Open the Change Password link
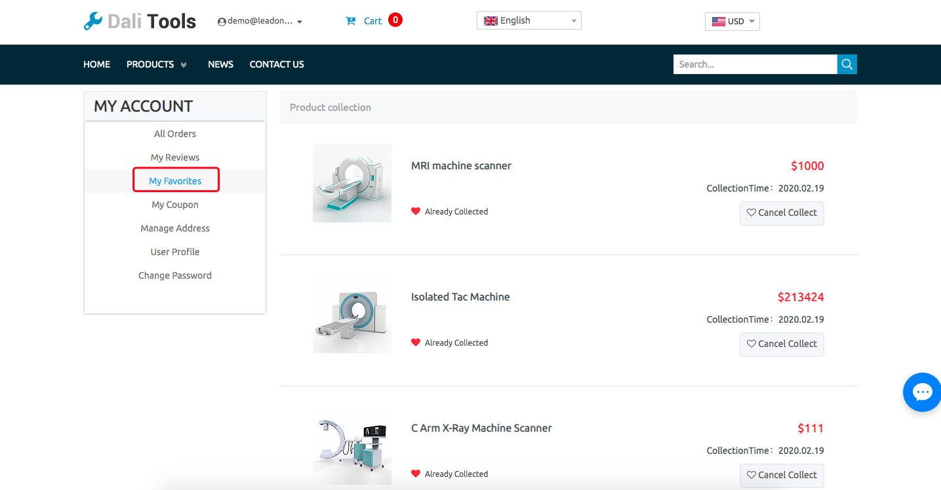Viewport: 941px width, 490px height. 175,276
